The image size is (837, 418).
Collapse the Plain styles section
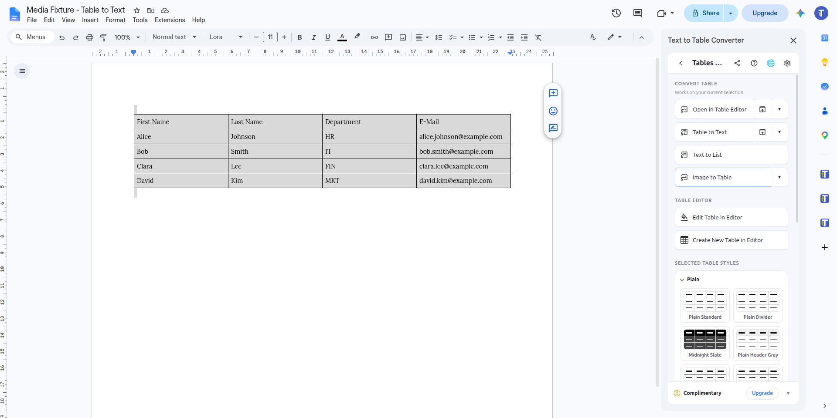682,280
